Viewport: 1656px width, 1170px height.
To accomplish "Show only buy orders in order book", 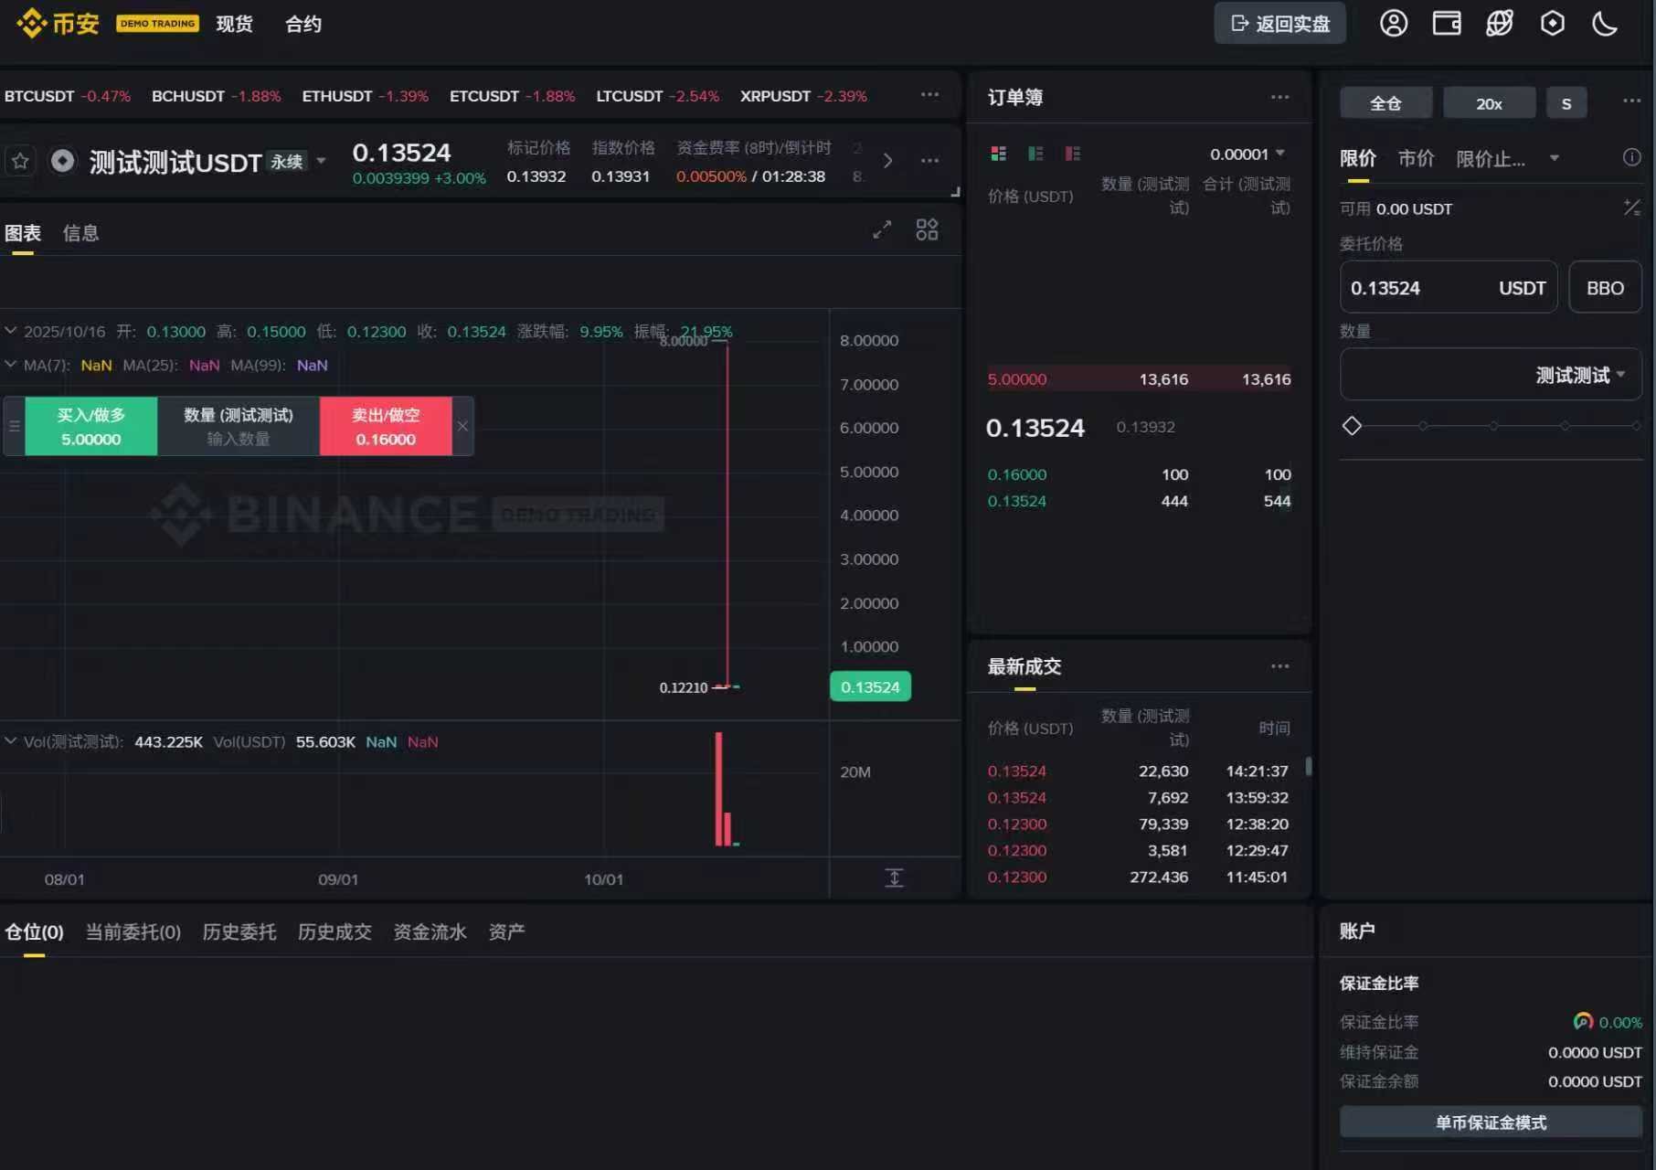I will (x=1035, y=154).
